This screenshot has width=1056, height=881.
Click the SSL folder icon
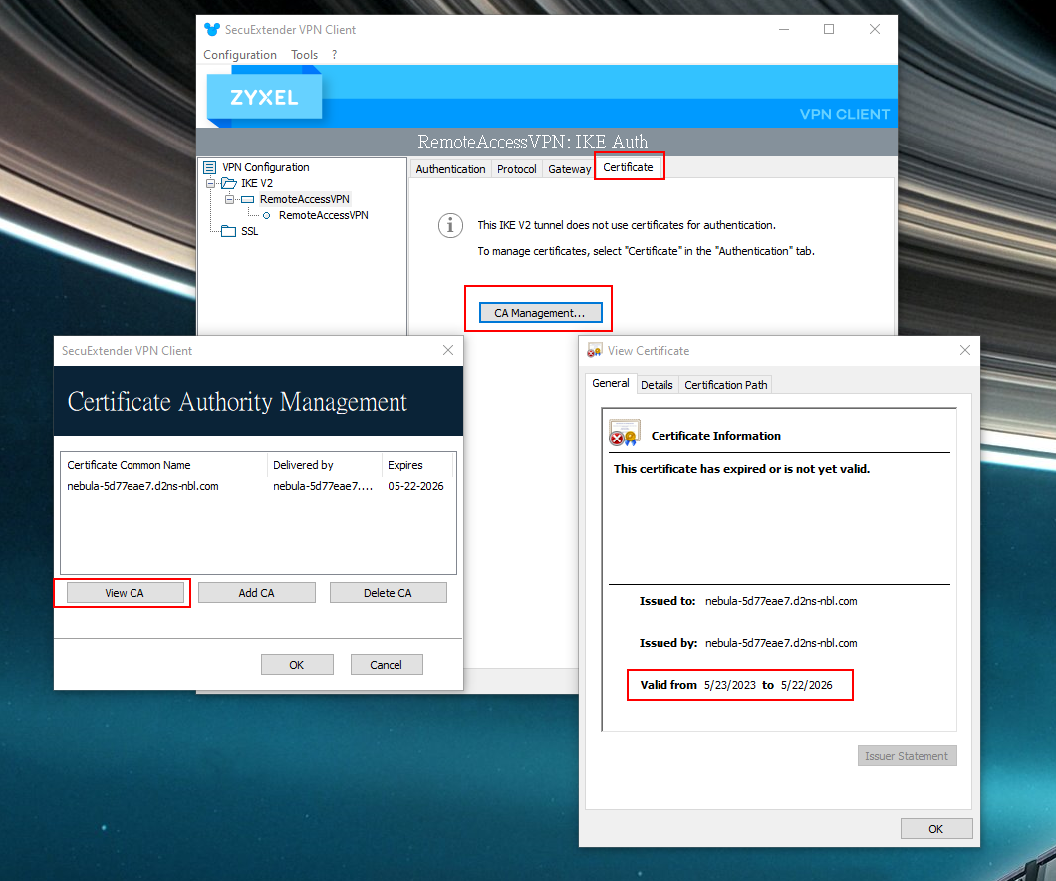pos(229,231)
